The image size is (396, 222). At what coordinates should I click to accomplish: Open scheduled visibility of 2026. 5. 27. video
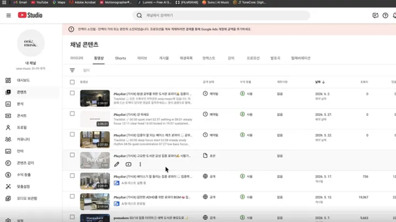coord(211,114)
